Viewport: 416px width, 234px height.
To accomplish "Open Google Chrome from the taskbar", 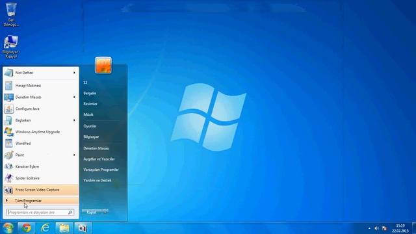I will (26, 228).
